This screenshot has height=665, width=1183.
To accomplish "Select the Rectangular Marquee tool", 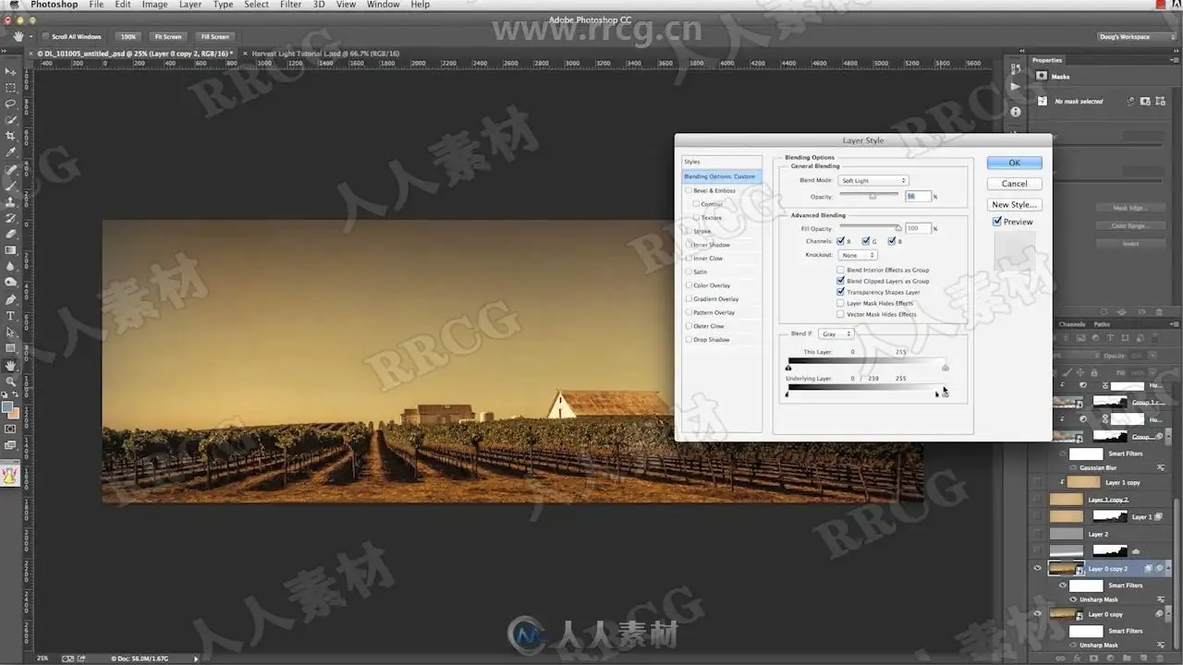I will tap(11, 88).
